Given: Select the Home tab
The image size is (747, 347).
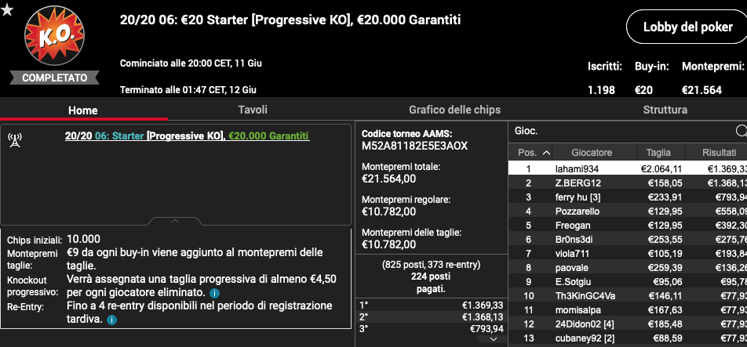Looking at the screenshot, I should (x=83, y=110).
